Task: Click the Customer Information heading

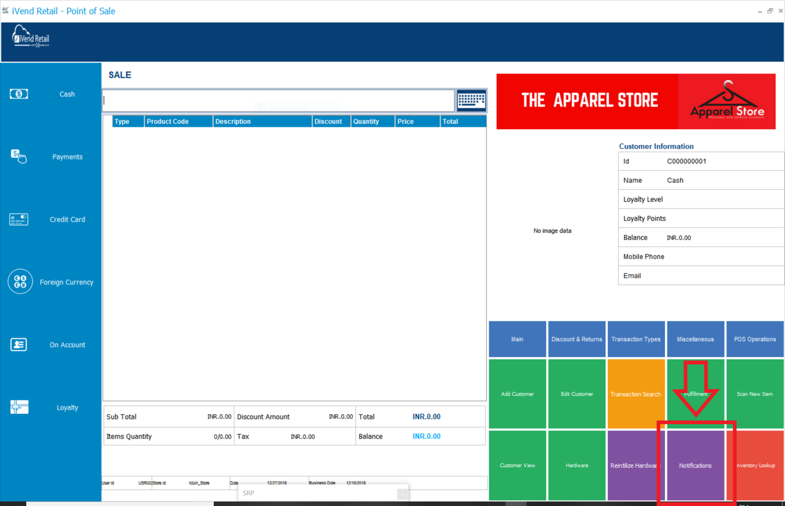Action: coord(656,146)
